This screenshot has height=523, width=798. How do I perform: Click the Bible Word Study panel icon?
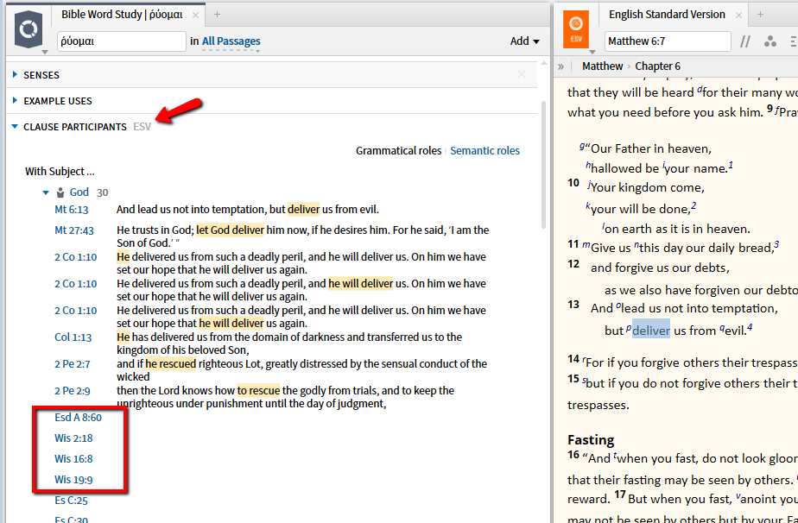(x=28, y=29)
